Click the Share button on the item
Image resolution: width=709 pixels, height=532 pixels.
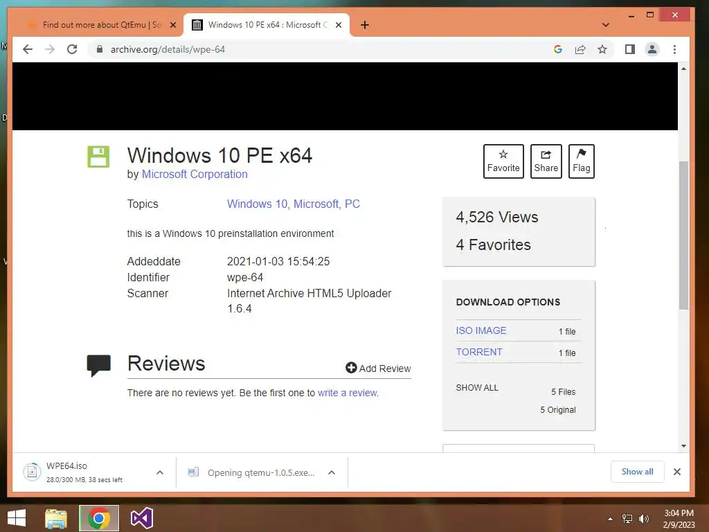546,161
